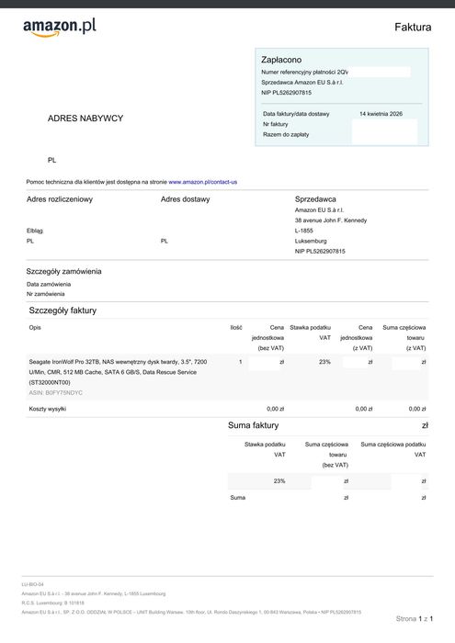Click the 'Strona 1 z 1' page indicator
Image resolution: width=455 pixels, height=643 pixels.
tap(415, 618)
